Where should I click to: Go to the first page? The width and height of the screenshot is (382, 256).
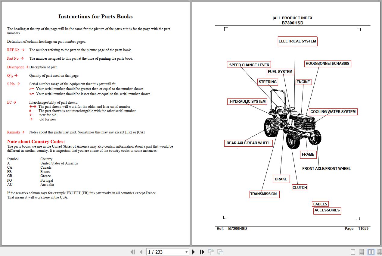point(132,252)
